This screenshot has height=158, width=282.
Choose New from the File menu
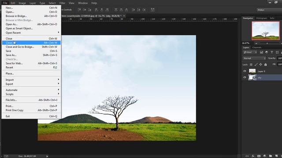(31, 8)
